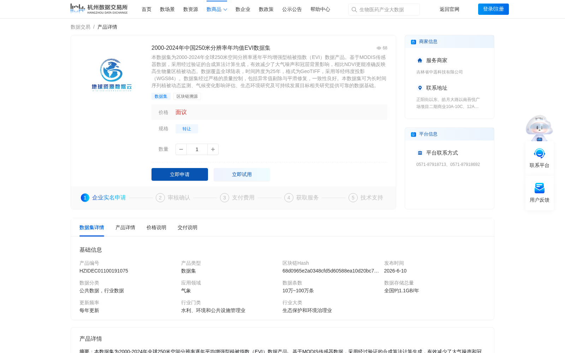
Task: Click the blockchain hash value 68d0965e2a...
Action: tap(331, 271)
